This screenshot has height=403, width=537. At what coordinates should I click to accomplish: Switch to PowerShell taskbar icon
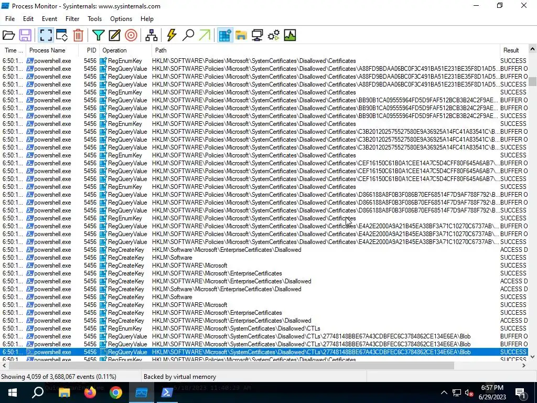pos(167,393)
